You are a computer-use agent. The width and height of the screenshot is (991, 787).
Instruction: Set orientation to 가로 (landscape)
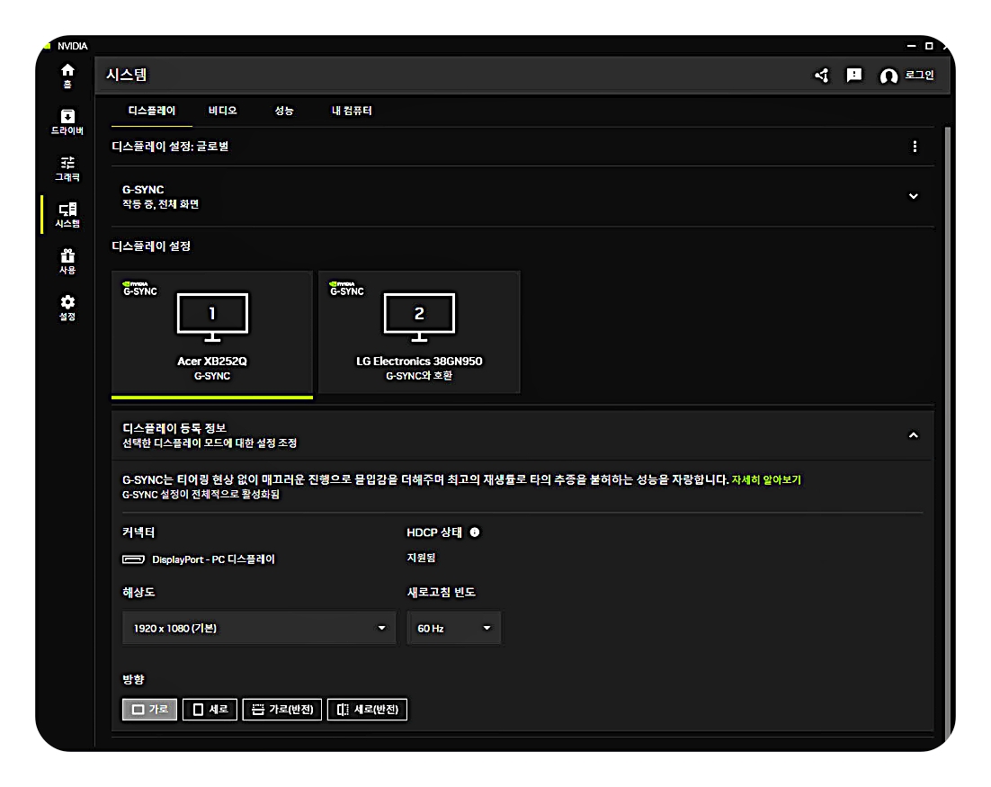[149, 710]
